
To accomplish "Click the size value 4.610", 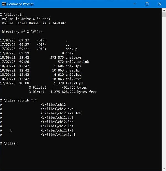I will point(59,75).
